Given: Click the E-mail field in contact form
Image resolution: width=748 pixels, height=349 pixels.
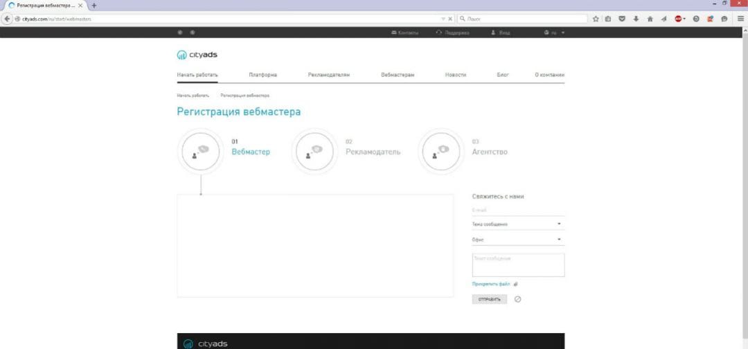Looking at the screenshot, I should tap(518, 210).
